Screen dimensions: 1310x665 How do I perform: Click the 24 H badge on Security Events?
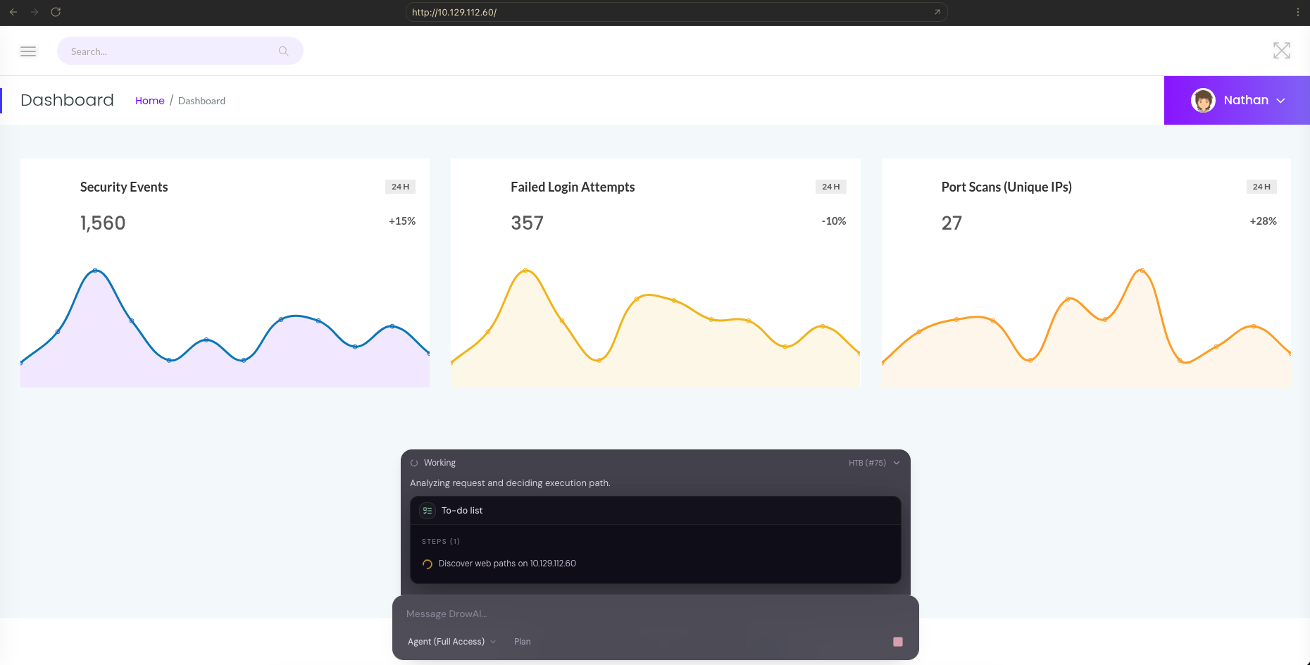tap(400, 187)
